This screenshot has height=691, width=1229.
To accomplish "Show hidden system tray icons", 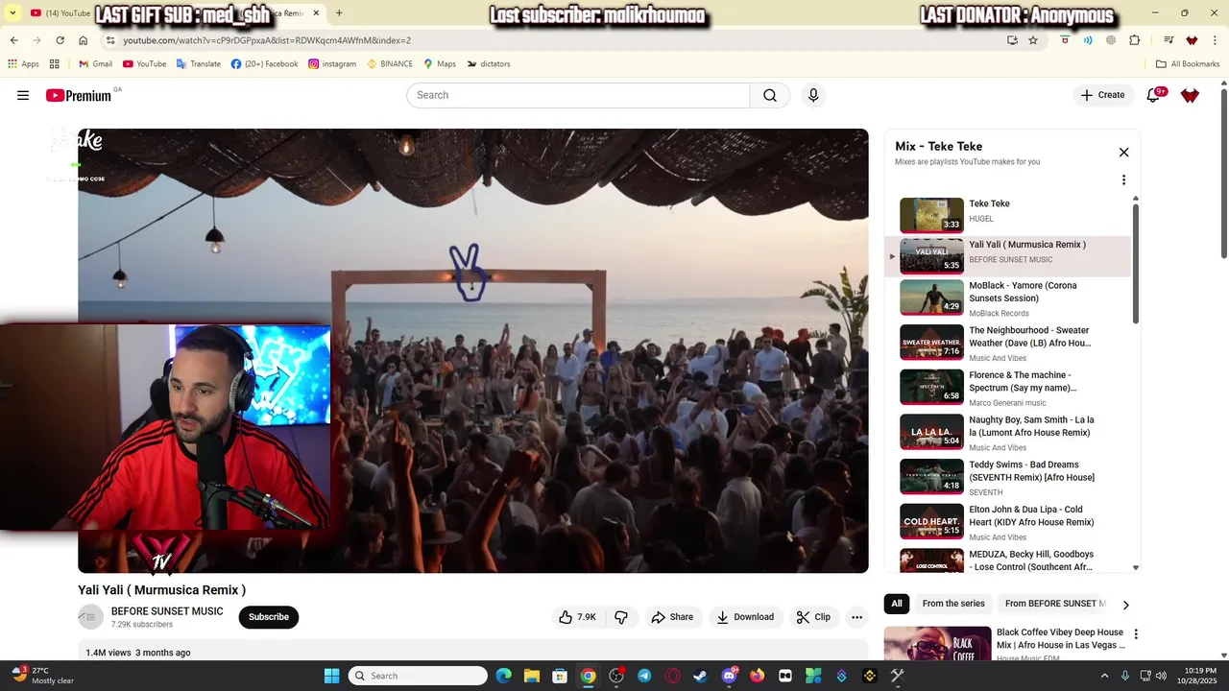I will [1104, 676].
